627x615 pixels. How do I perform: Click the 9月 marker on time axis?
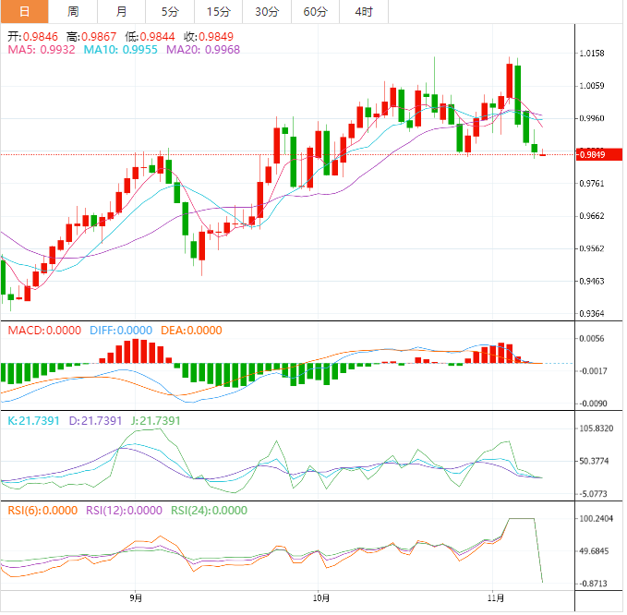coord(136,598)
